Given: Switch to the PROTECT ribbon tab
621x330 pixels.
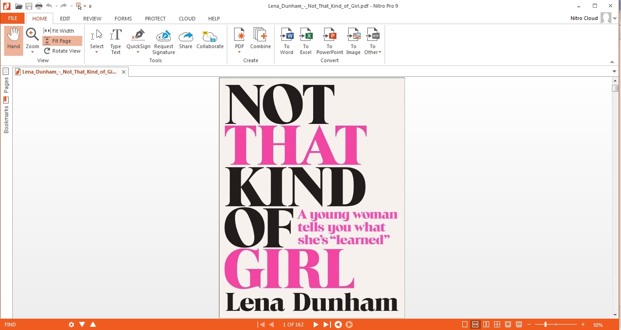Looking at the screenshot, I should click(x=155, y=19).
